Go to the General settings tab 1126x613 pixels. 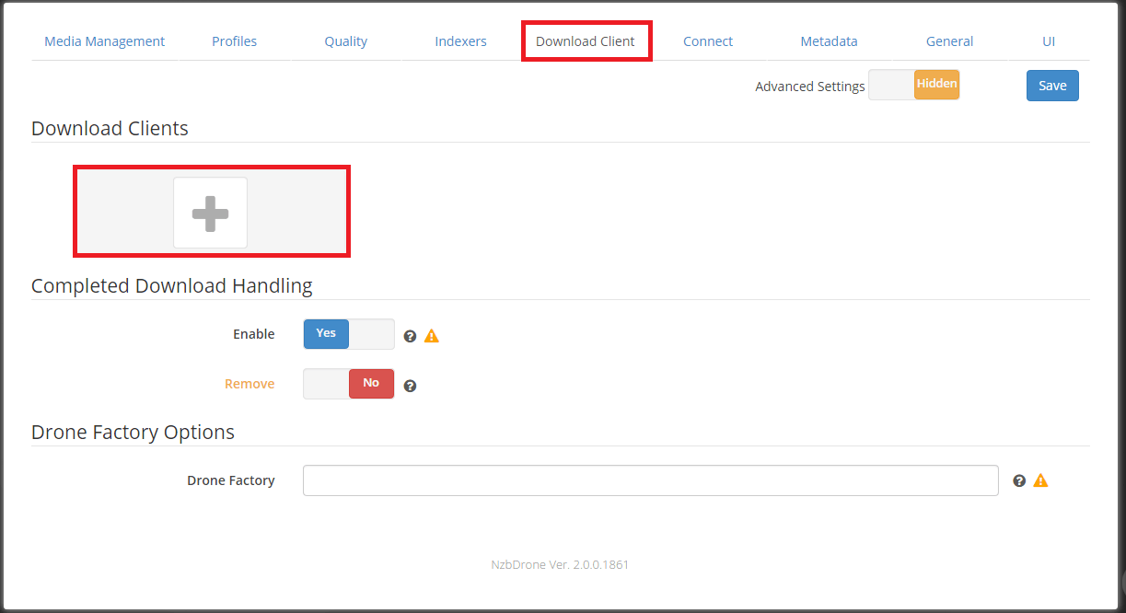click(949, 41)
